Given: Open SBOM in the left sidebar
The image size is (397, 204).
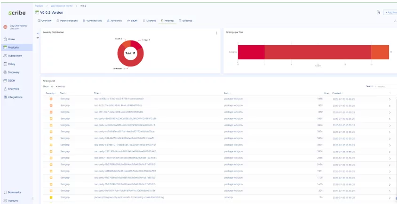Looking at the screenshot, I should tap(9, 81).
